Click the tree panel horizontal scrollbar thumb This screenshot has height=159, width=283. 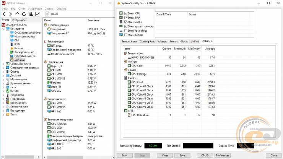pos(19,157)
